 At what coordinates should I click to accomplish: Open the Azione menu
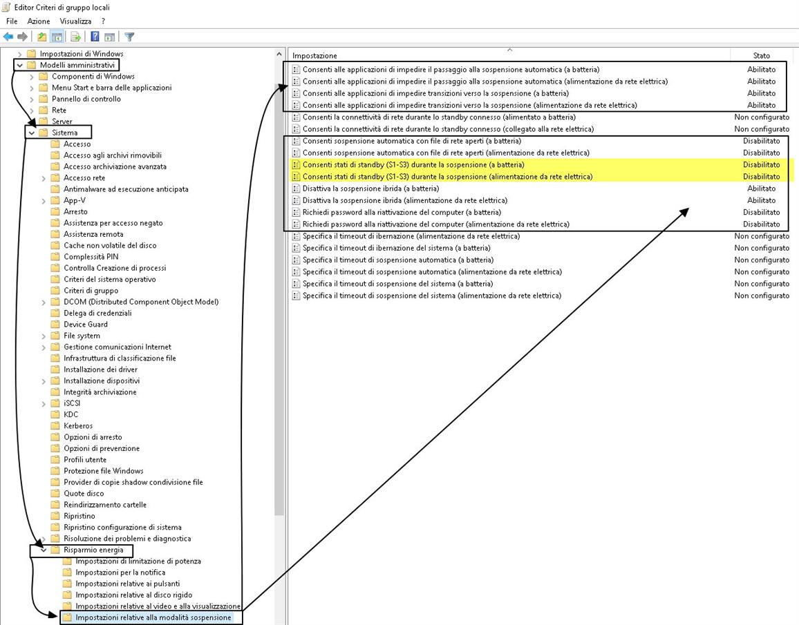click(x=39, y=21)
